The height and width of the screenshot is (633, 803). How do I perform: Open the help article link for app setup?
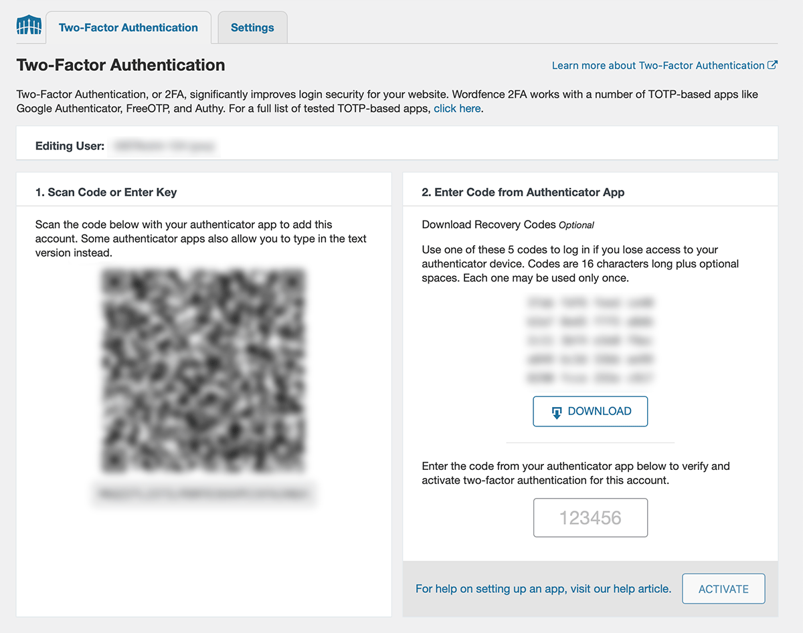(x=543, y=589)
